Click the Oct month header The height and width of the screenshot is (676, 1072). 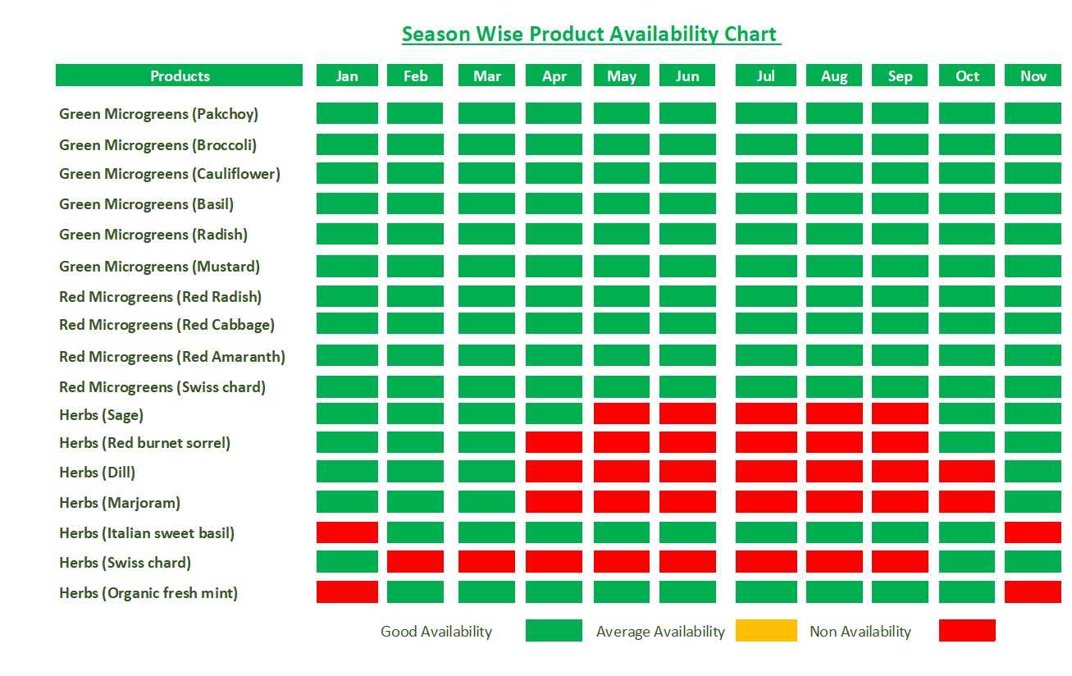click(967, 76)
